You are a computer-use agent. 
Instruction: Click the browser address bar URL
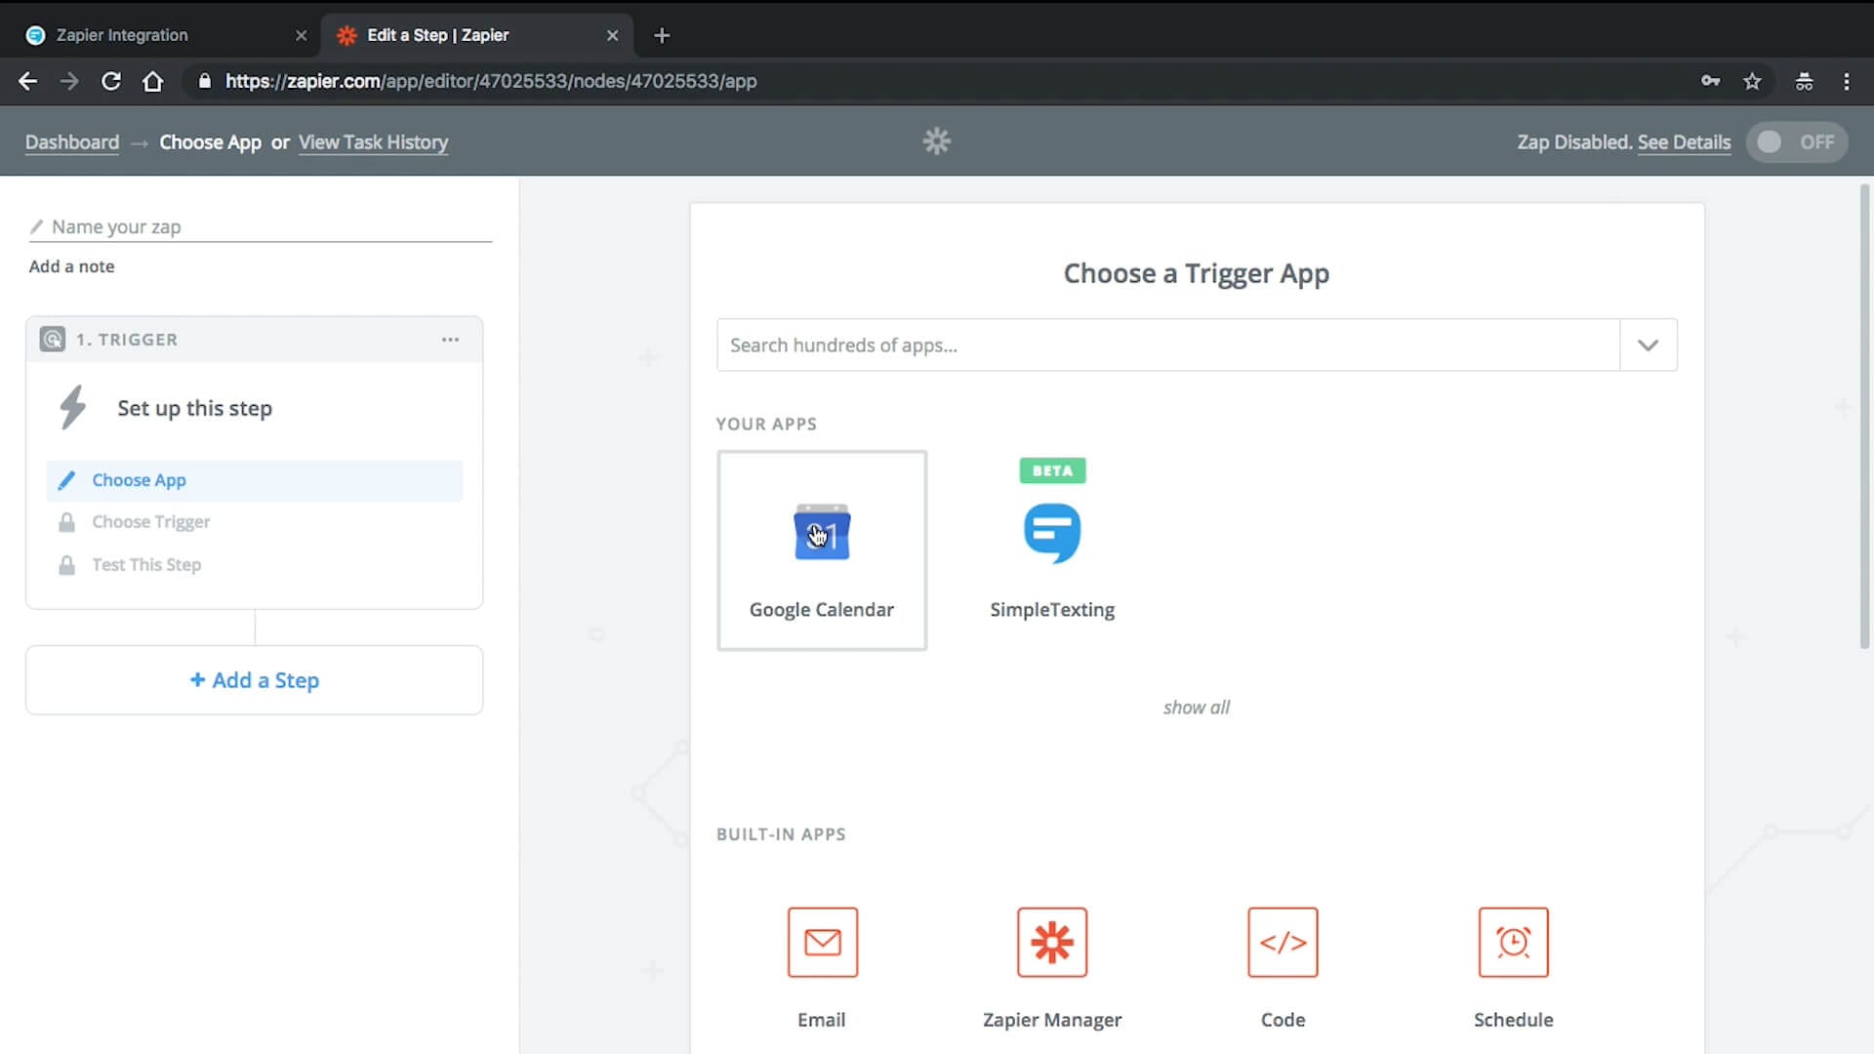[x=491, y=81]
